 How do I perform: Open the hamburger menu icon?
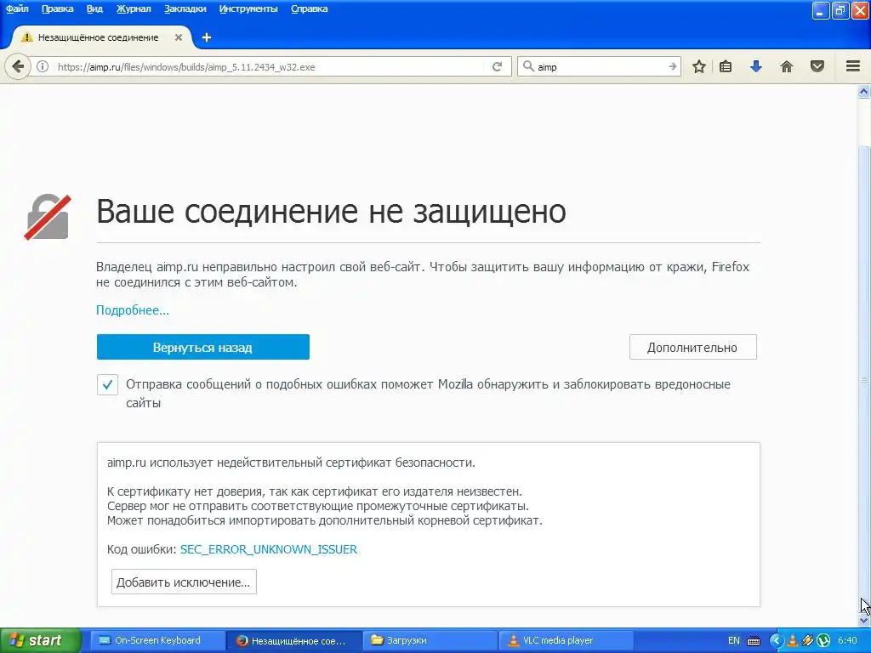pos(853,66)
